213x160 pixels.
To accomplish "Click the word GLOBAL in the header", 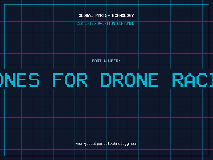I will pos(85,15).
